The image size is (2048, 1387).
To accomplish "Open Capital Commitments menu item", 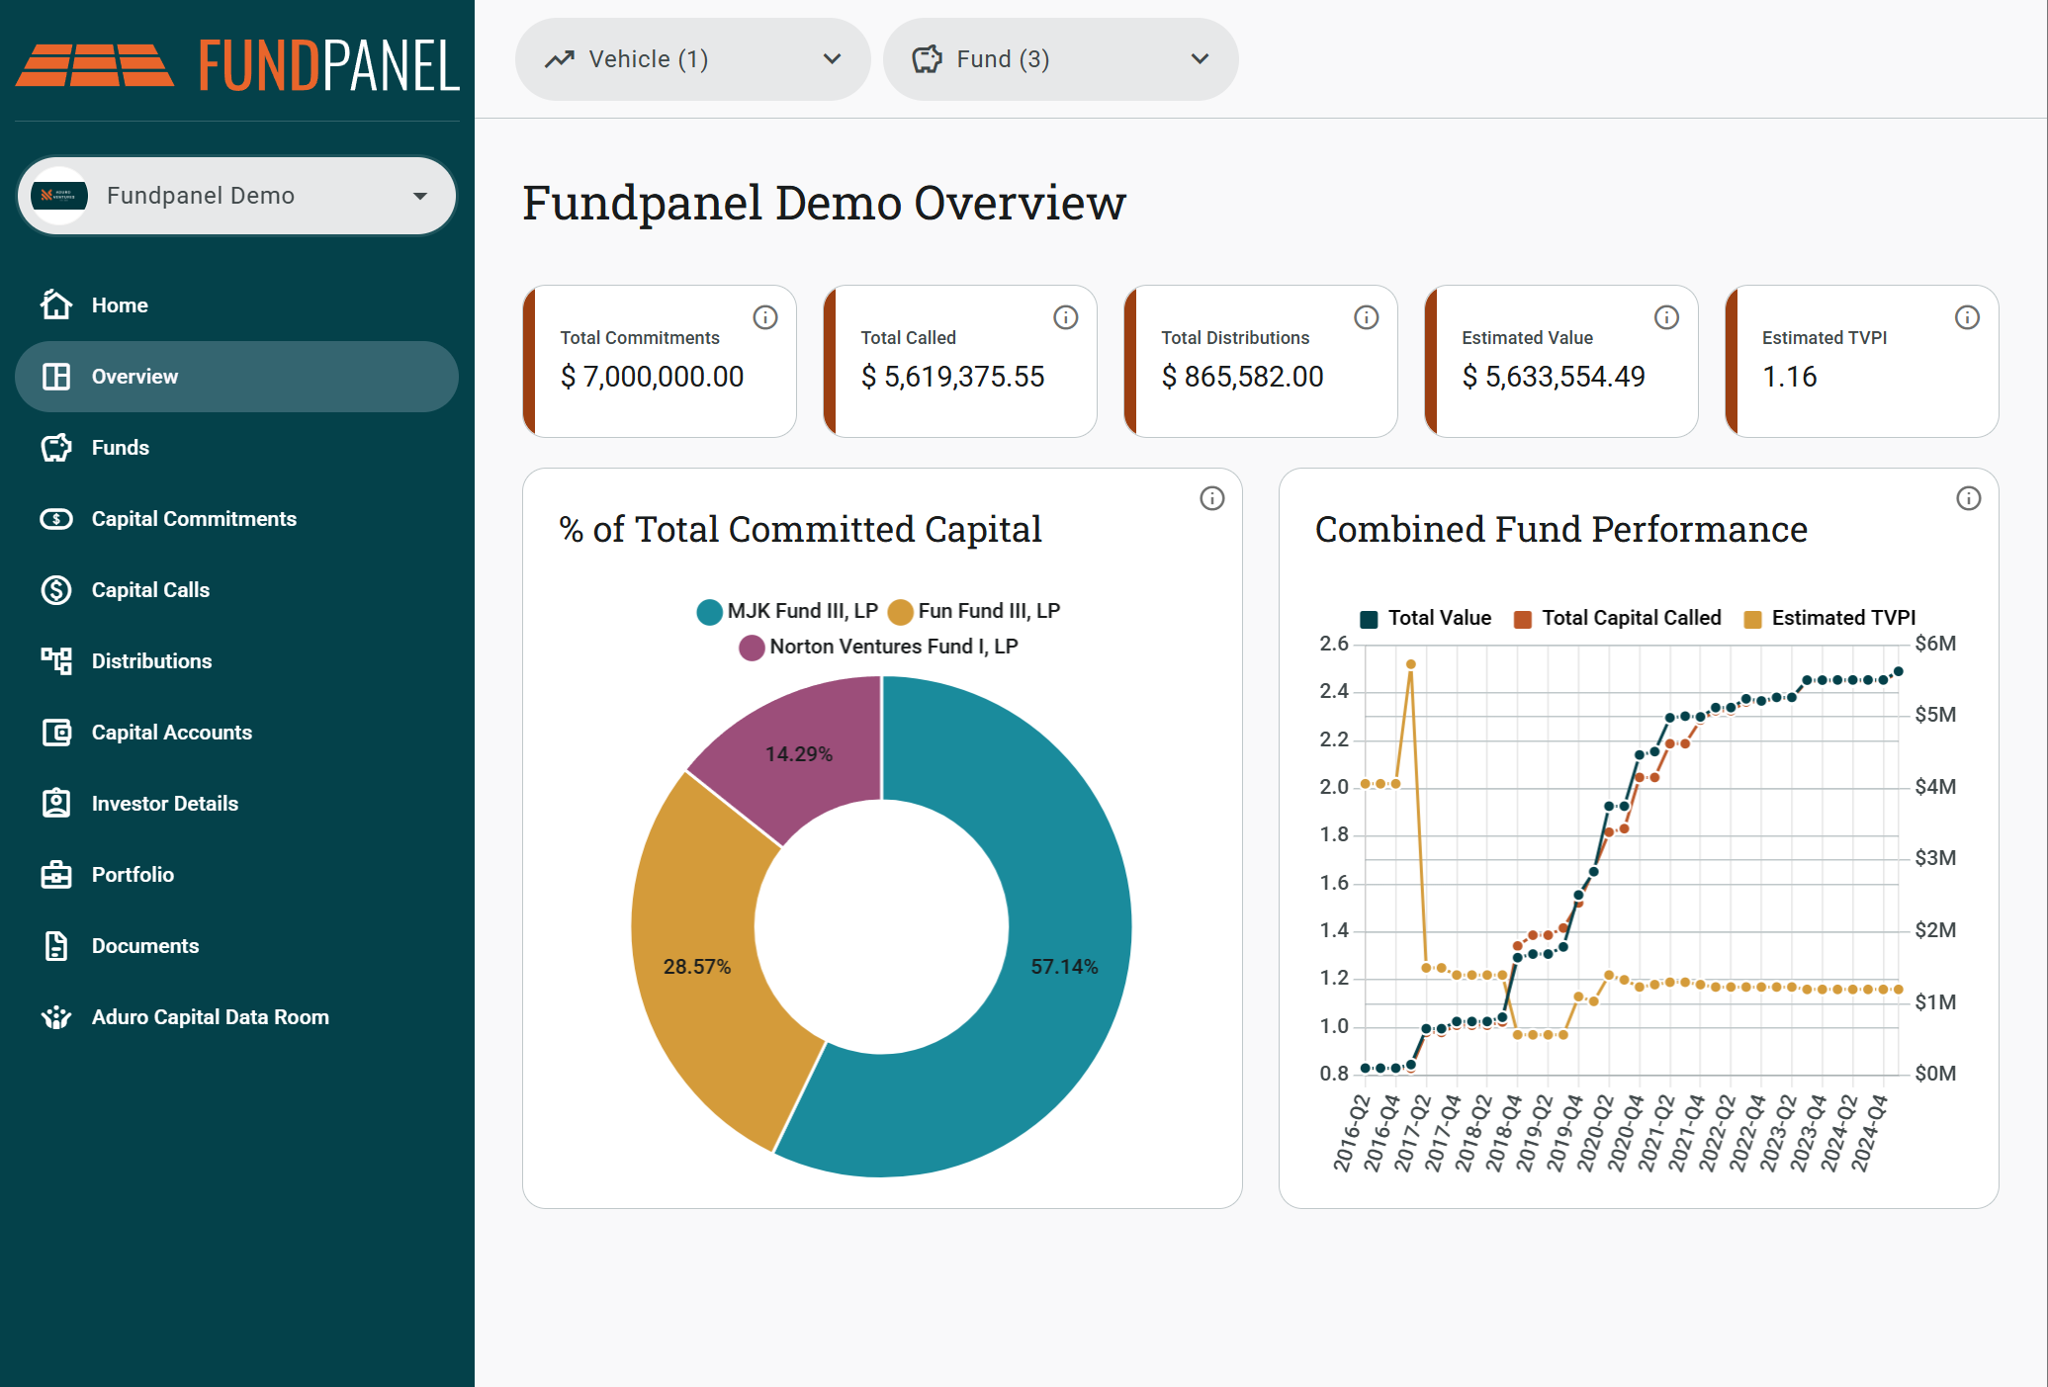I will [237, 518].
